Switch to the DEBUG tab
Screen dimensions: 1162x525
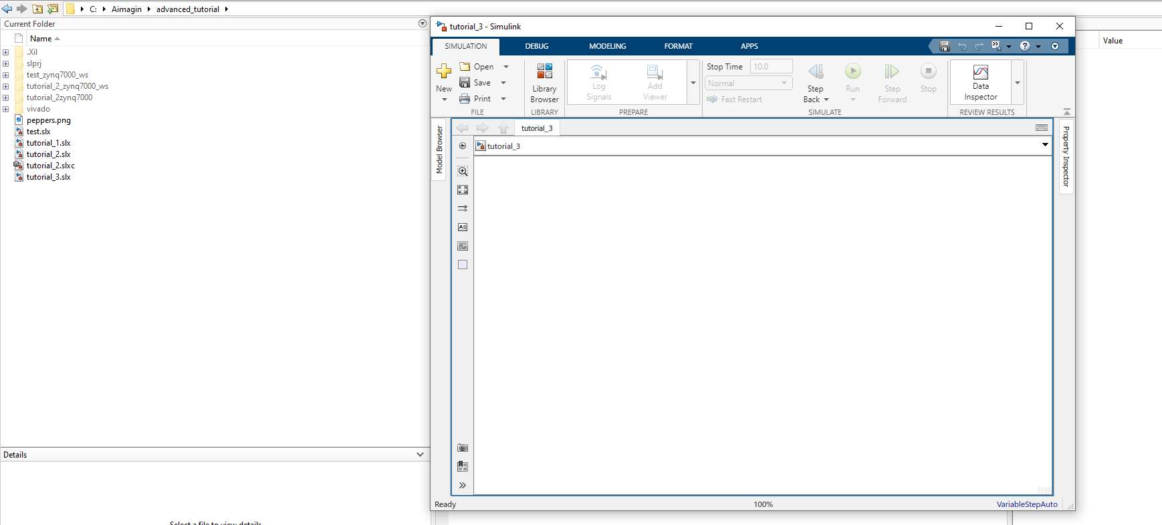pyautogui.click(x=537, y=46)
